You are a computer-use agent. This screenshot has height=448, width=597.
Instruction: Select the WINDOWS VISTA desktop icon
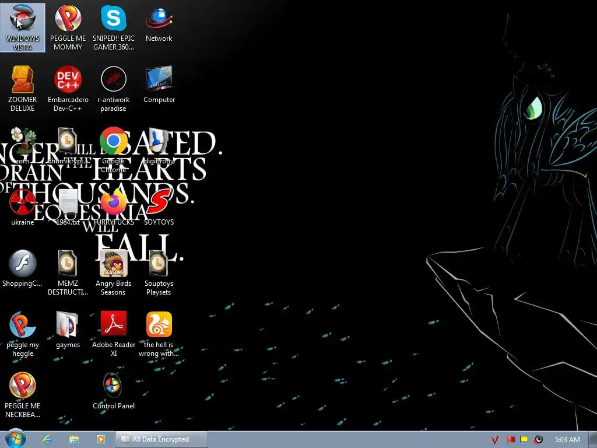tap(23, 27)
